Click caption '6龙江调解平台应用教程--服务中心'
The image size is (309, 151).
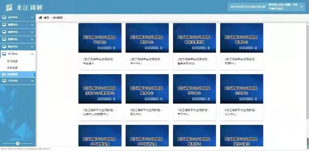click(146, 112)
